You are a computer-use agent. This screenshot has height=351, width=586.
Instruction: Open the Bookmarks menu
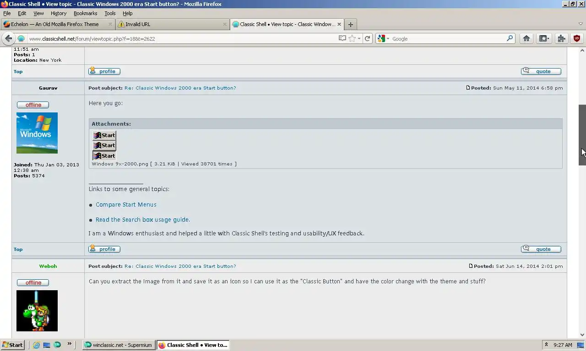pyautogui.click(x=85, y=13)
